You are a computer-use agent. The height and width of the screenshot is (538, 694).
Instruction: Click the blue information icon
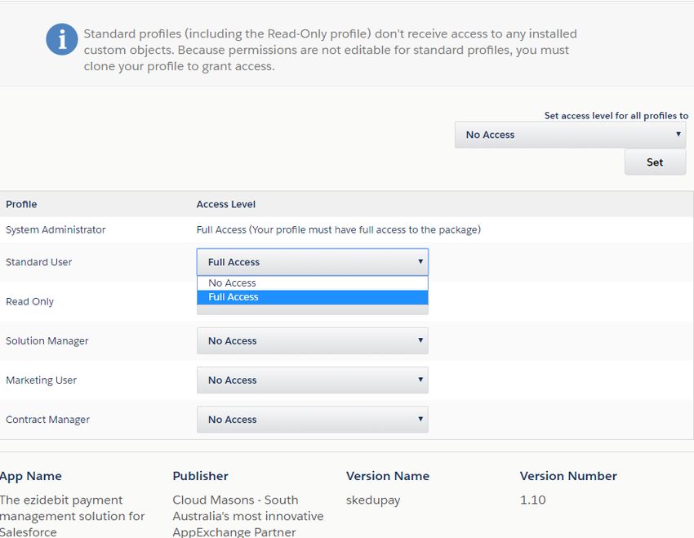pos(62,39)
